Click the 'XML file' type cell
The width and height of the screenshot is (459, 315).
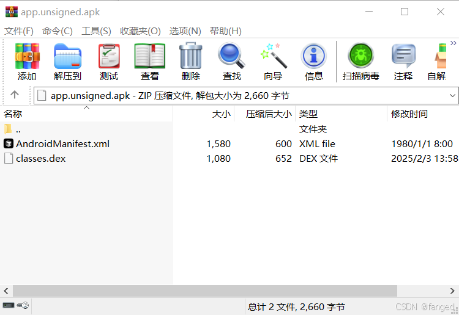(317, 143)
